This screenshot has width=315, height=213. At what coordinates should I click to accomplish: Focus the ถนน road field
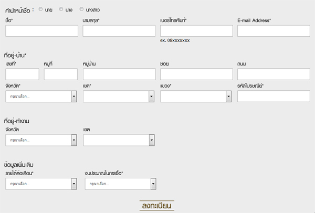[273, 74]
